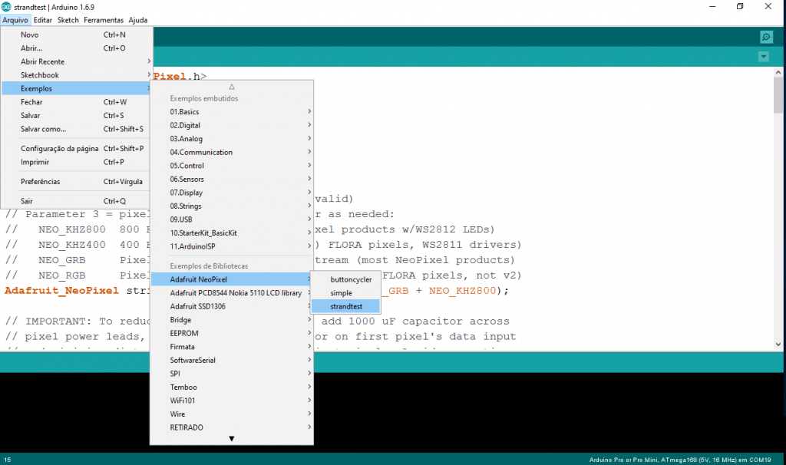Viewport: 786px width, 465px height.
Task: Click the editor scrollbar down arrow
Action: coord(778,345)
